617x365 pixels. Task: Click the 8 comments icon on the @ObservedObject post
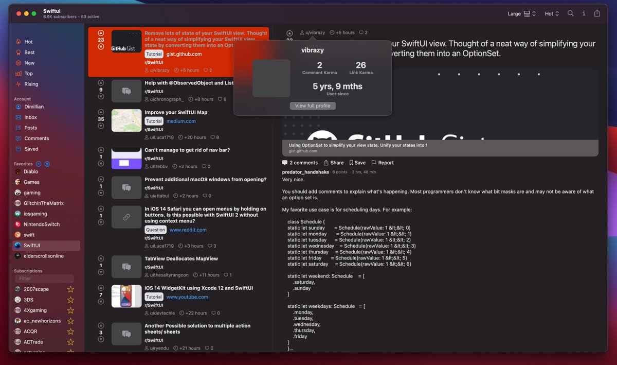point(222,99)
